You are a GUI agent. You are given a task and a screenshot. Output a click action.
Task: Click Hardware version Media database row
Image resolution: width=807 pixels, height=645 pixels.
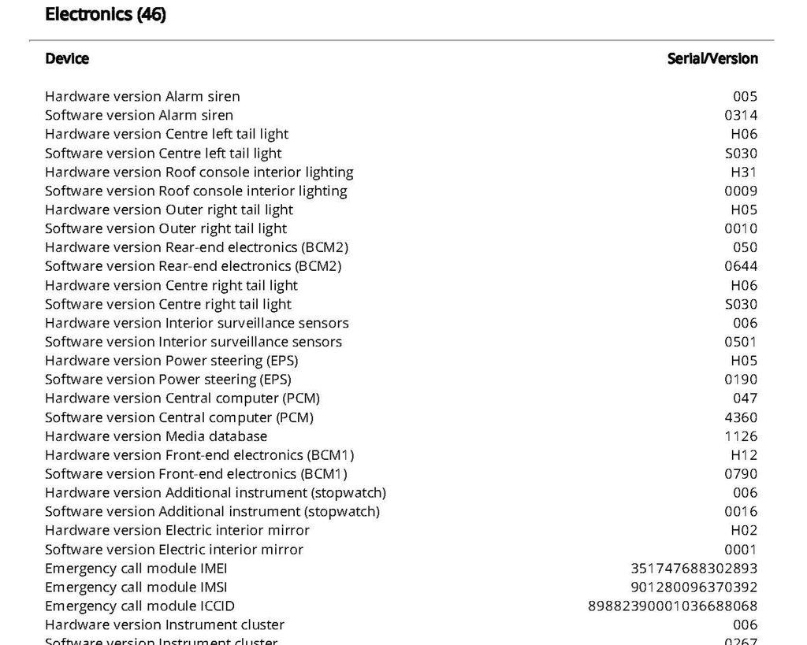(401, 436)
